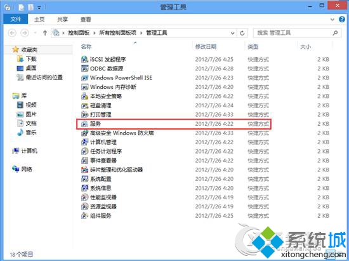Sort by the 类型 column header
The width and height of the screenshot is (349, 261).
tap(253, 46)
